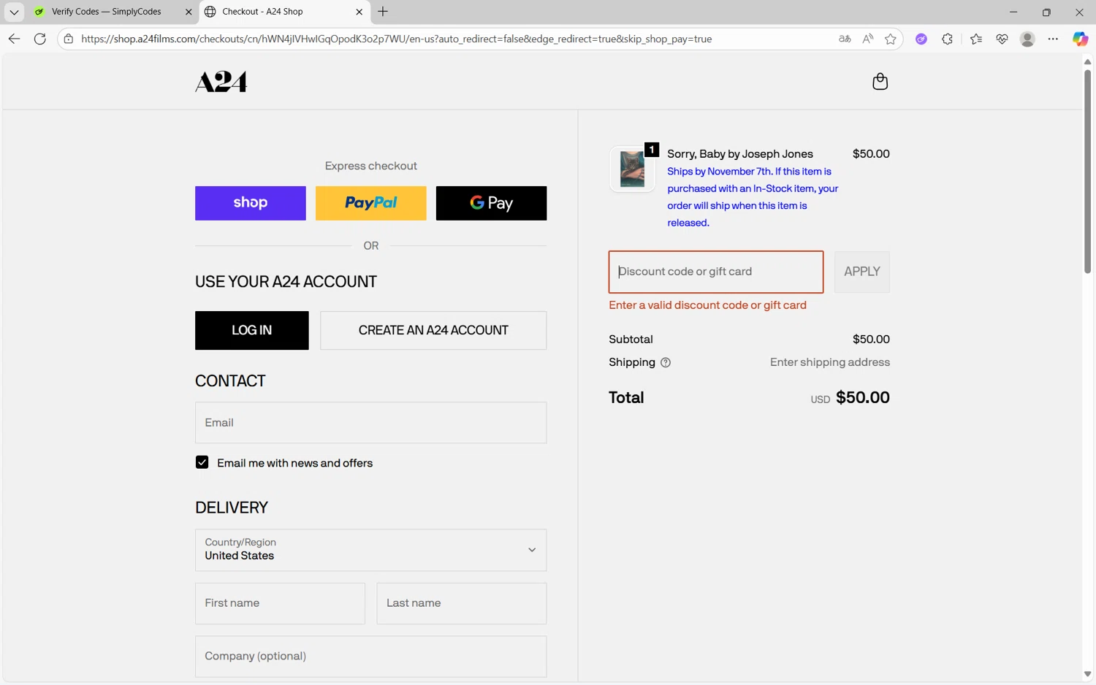Open the purple extension icon in toolbar
Image resolution: width=1096 pixels, height=685 pixels.
point(921,39)
